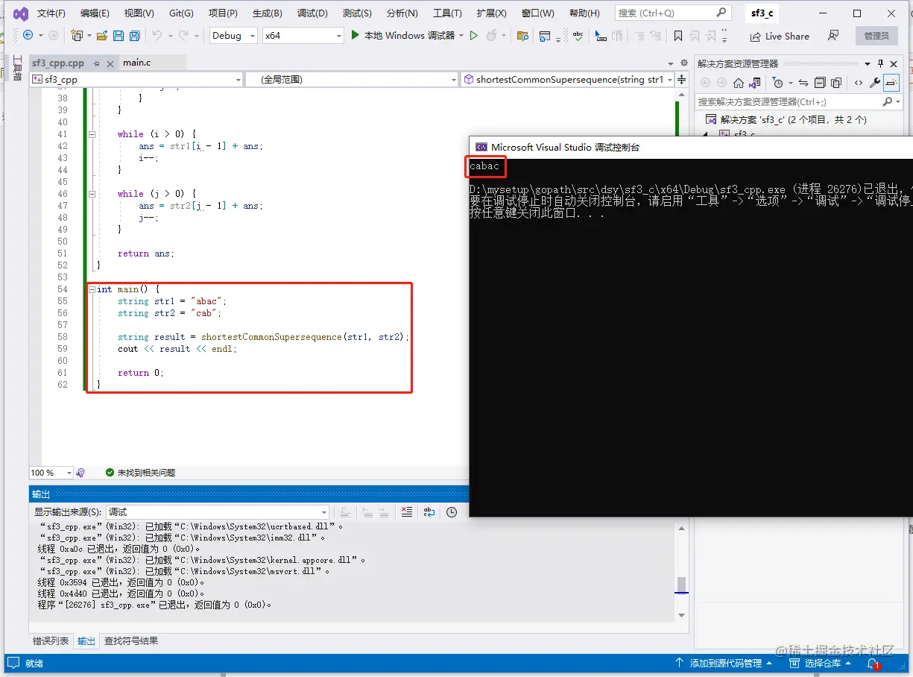Click view code angle-brackets icon

859,83
